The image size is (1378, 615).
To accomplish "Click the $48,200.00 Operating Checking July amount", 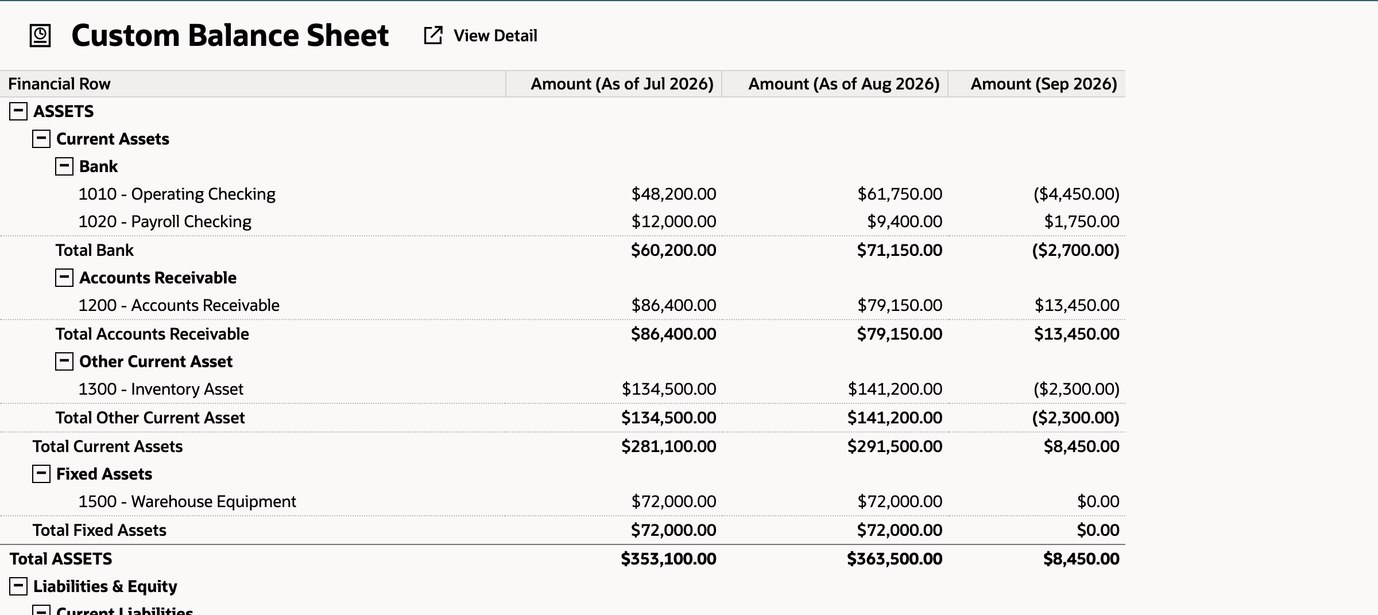I will pos(674,194).
